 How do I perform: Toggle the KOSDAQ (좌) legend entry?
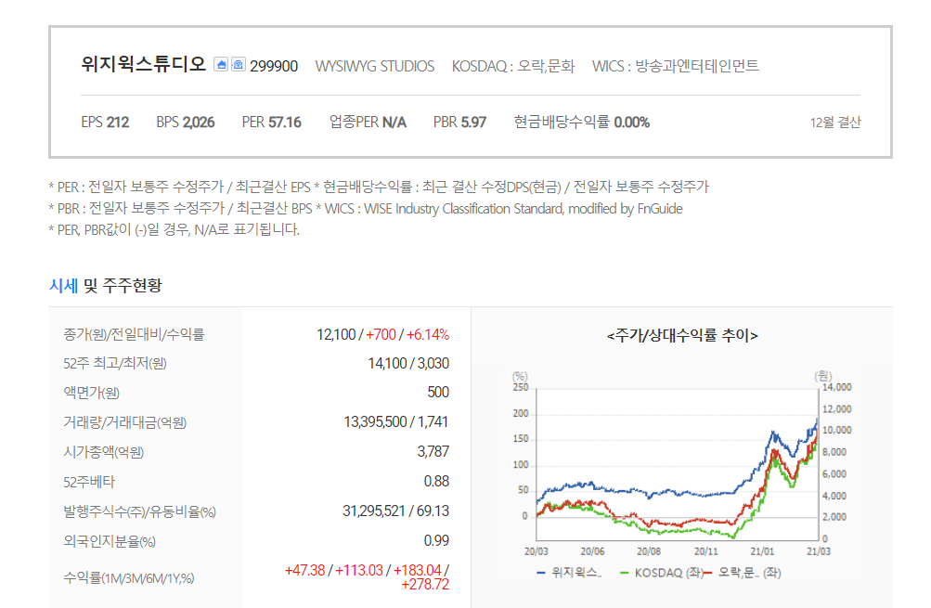(x=661, y=573)
